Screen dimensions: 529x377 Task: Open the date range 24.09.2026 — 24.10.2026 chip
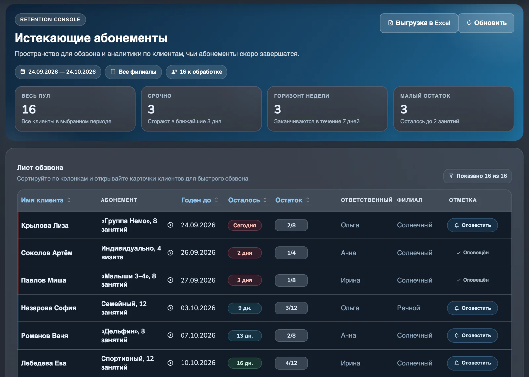click(x=58, y=72)
